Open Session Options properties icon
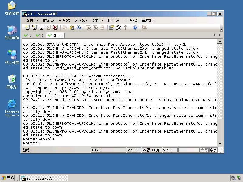Image resolution: width=243 pixels, height=182 pixels. (111, 28)
